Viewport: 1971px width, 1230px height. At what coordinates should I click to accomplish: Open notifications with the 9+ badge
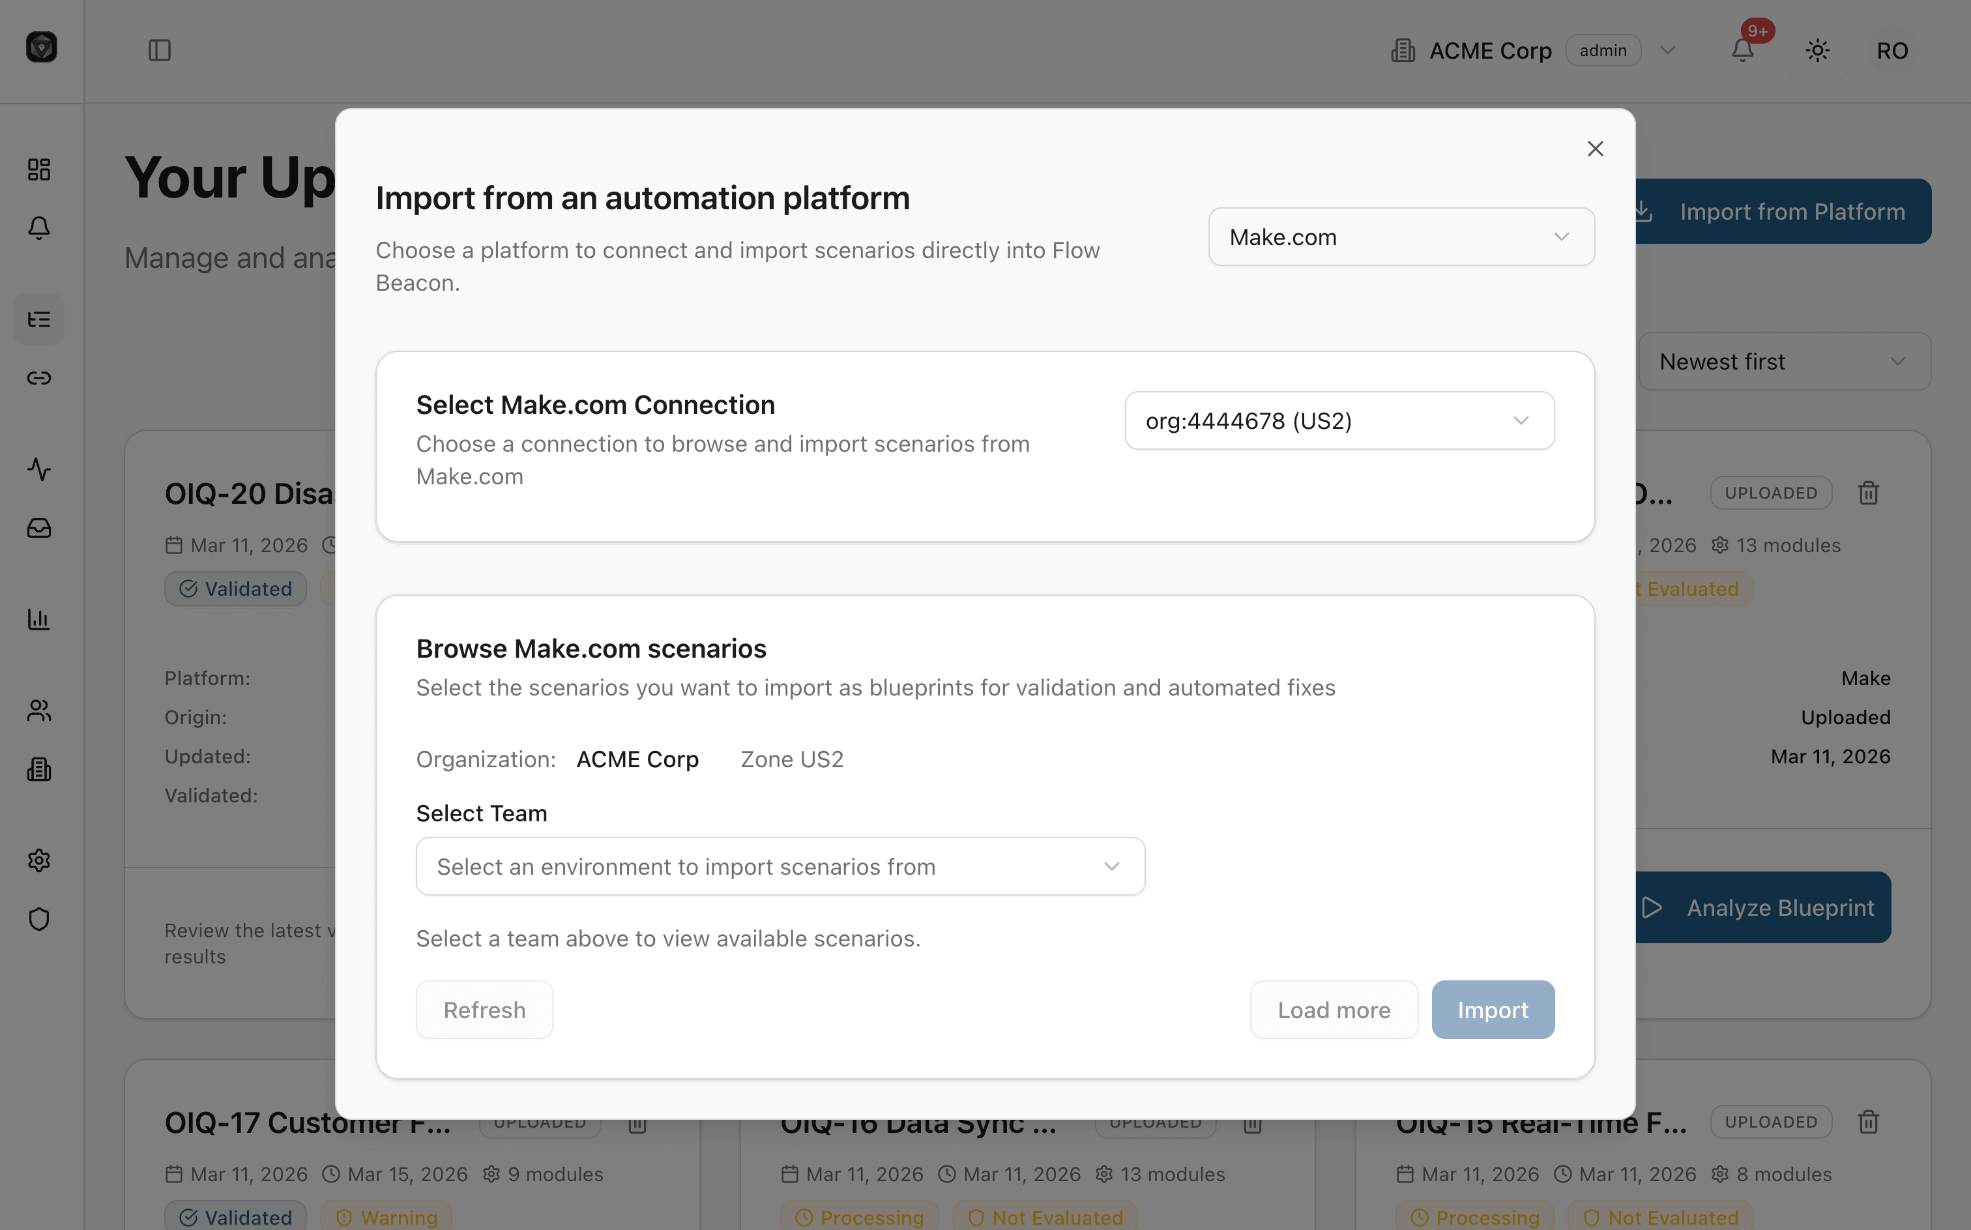pyautogui.click(x=1742, y=50)
